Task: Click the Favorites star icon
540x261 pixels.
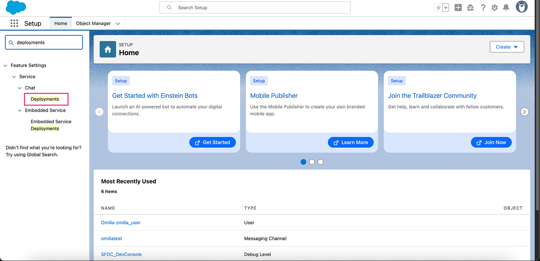Action: [x=438, y=7]
